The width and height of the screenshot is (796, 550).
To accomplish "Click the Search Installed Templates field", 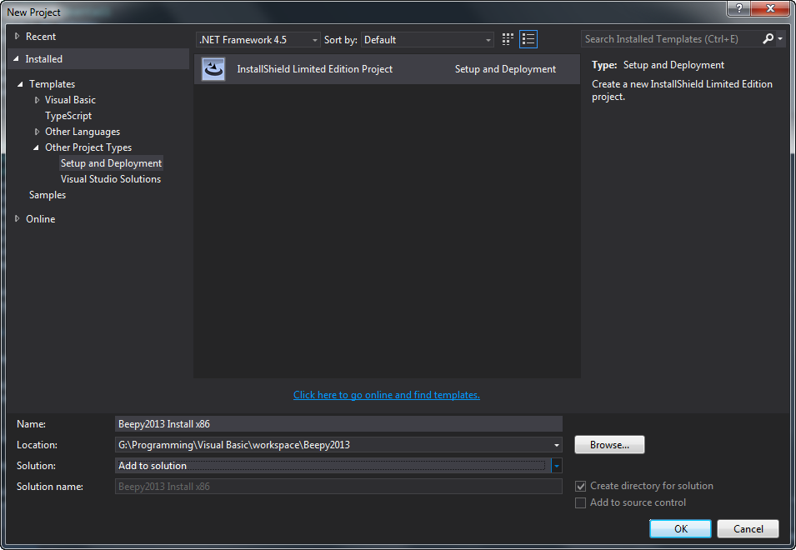I will pyautogui.click(x=671, y=39).
